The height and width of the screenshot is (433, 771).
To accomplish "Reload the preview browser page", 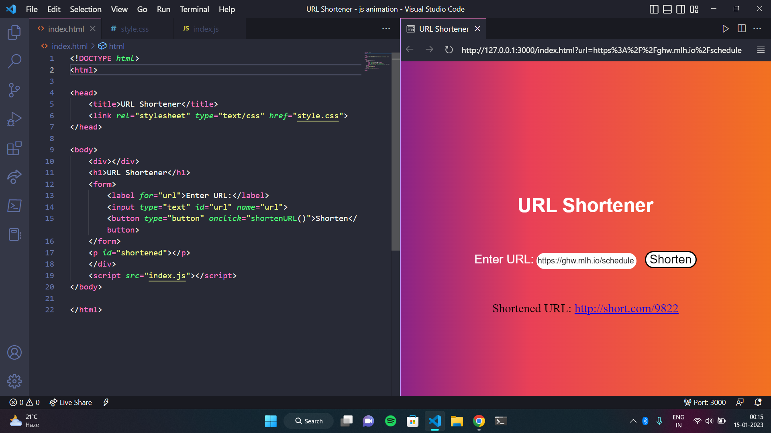I will click(x=449, y=50).
